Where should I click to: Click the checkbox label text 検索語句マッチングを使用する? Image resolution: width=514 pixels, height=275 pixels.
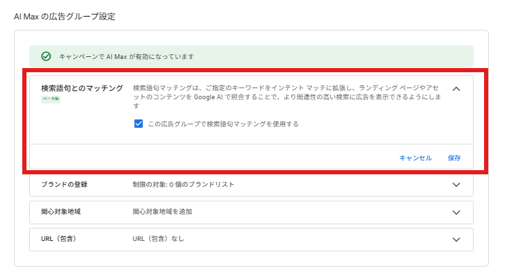point(223,124)
